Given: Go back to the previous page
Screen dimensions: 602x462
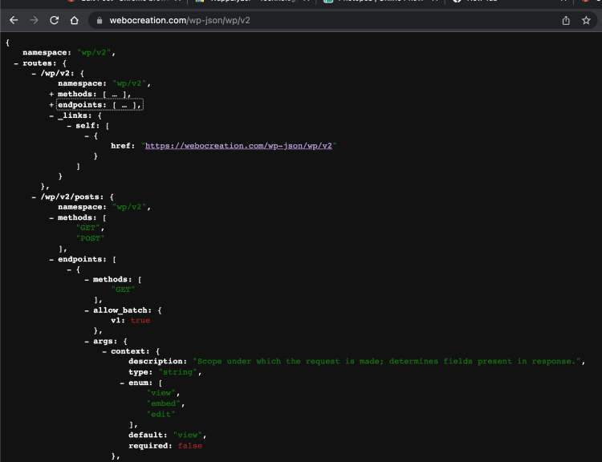Looking at the screenshot, I should pos(14,20).
